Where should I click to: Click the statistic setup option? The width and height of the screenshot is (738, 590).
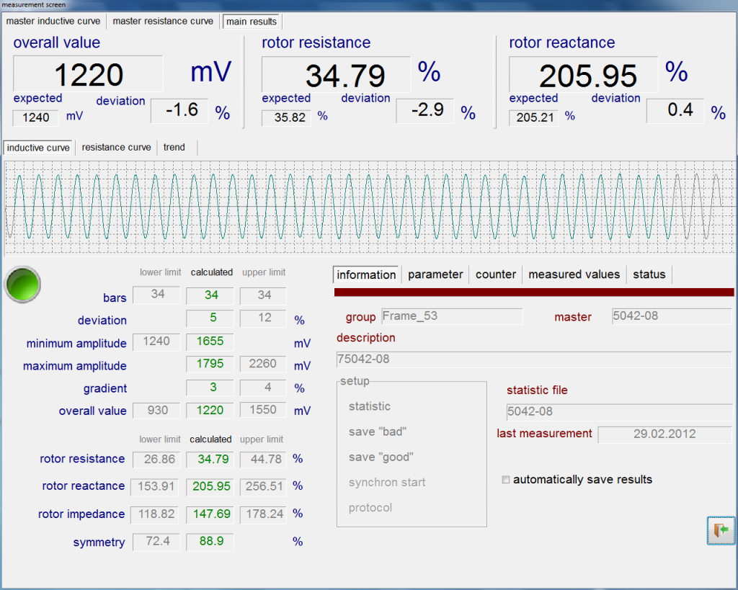(x=370, y=406)
